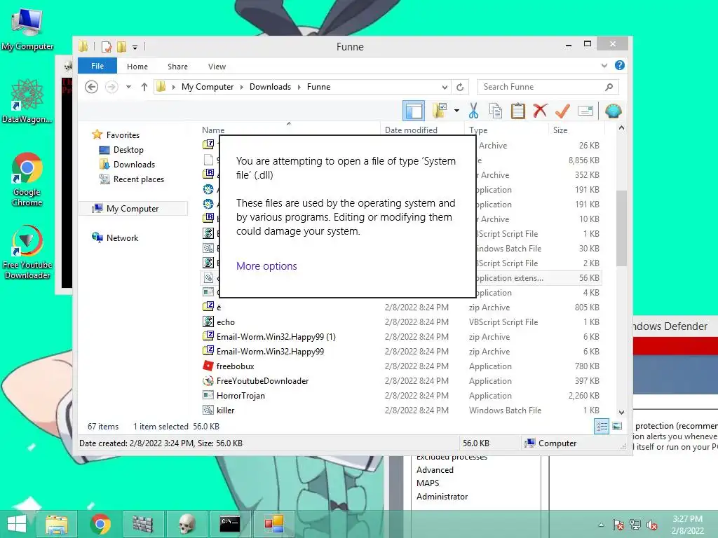Select the killer batch file
Screen dimensions: 718x538
(x=225, y=411)
